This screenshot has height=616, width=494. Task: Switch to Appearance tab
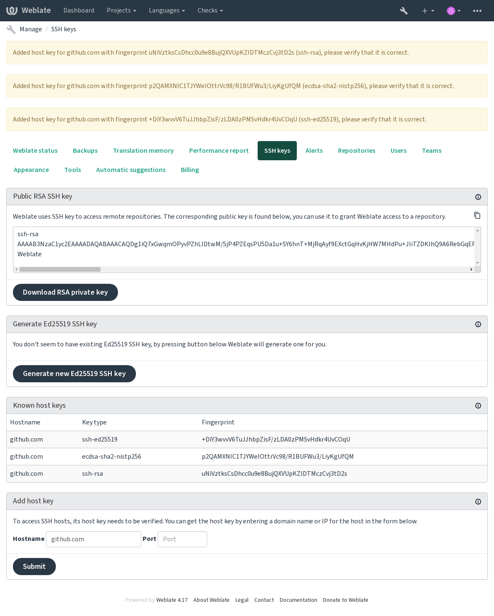click(x=31, y=170)
